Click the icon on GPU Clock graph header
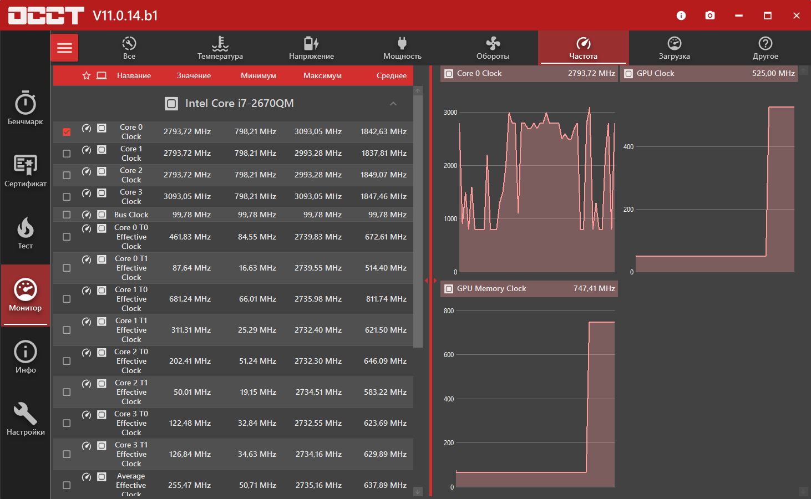 [x=628, y=74]
